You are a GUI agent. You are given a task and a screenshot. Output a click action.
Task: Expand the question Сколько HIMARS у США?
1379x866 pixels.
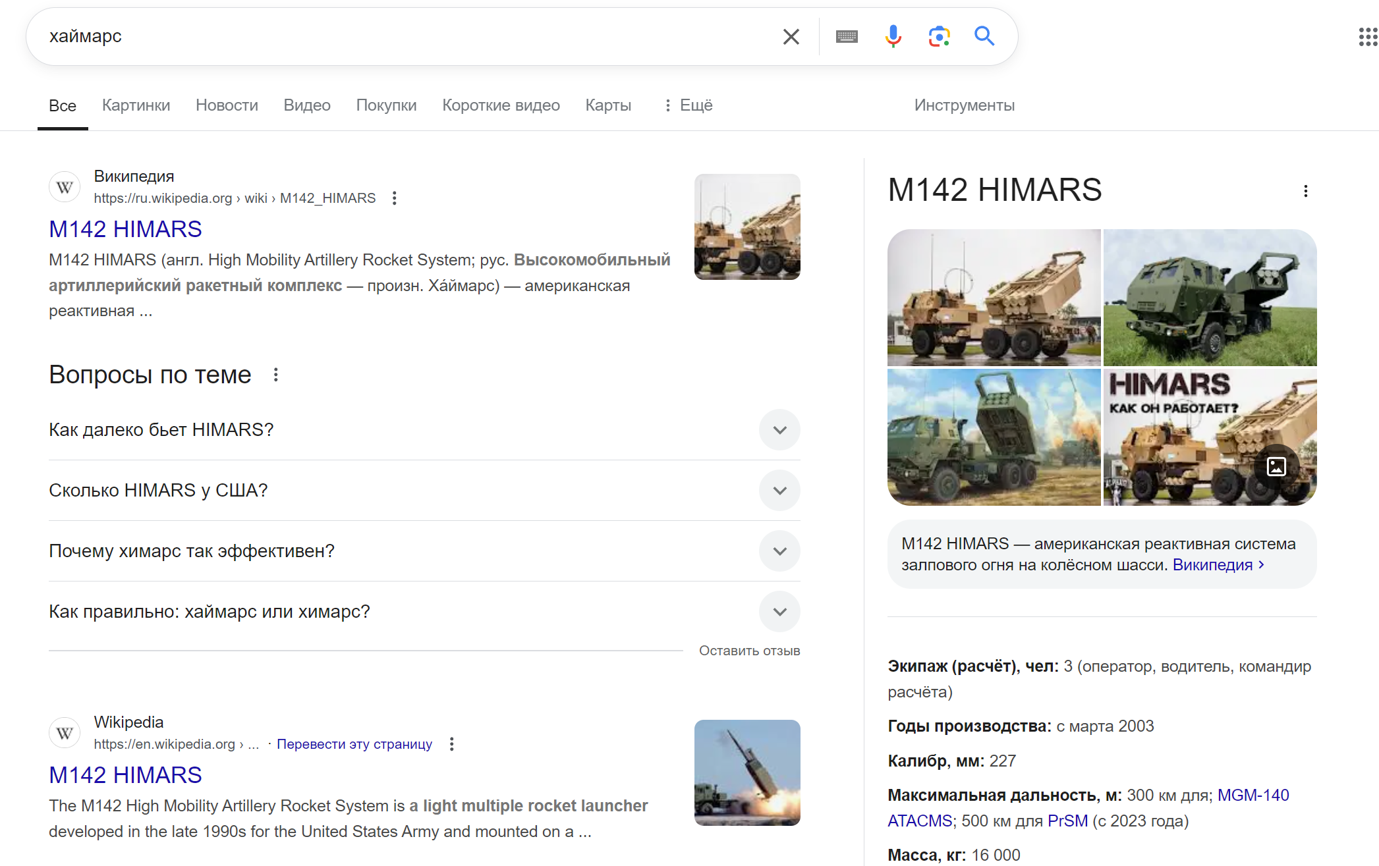click(424, 491)
